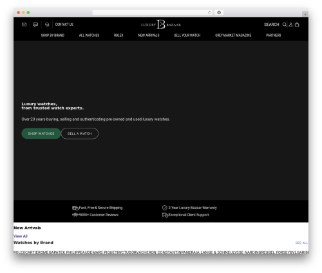322x273 pixels.
Task: Click the Vacheron Constantin brand link
Action: coord(160,252)
